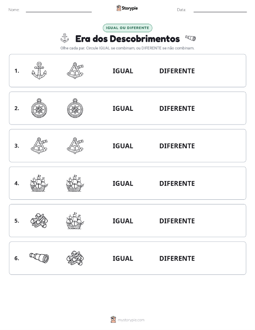Click the telescope icon beside the title
This screenshot has height=330, width=255.
(190, 38)
